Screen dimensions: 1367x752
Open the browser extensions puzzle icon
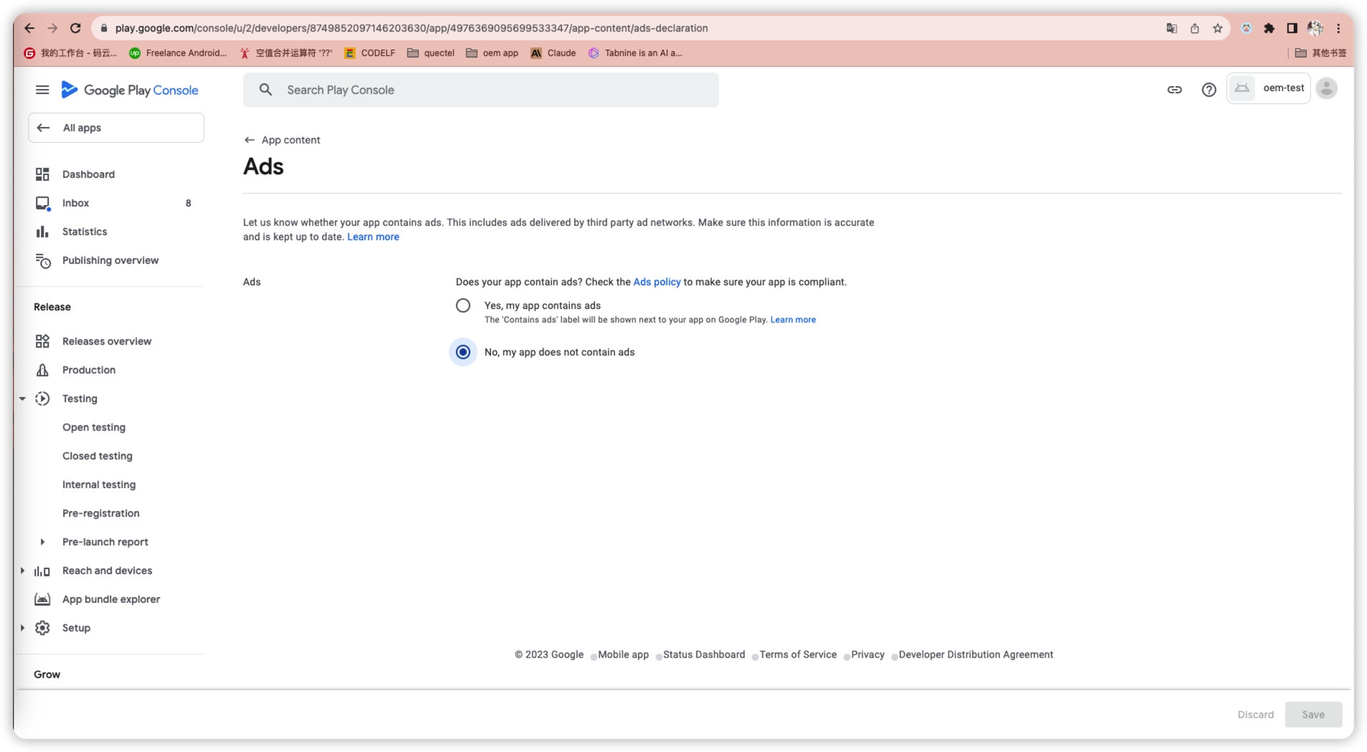click(1269, 28)
